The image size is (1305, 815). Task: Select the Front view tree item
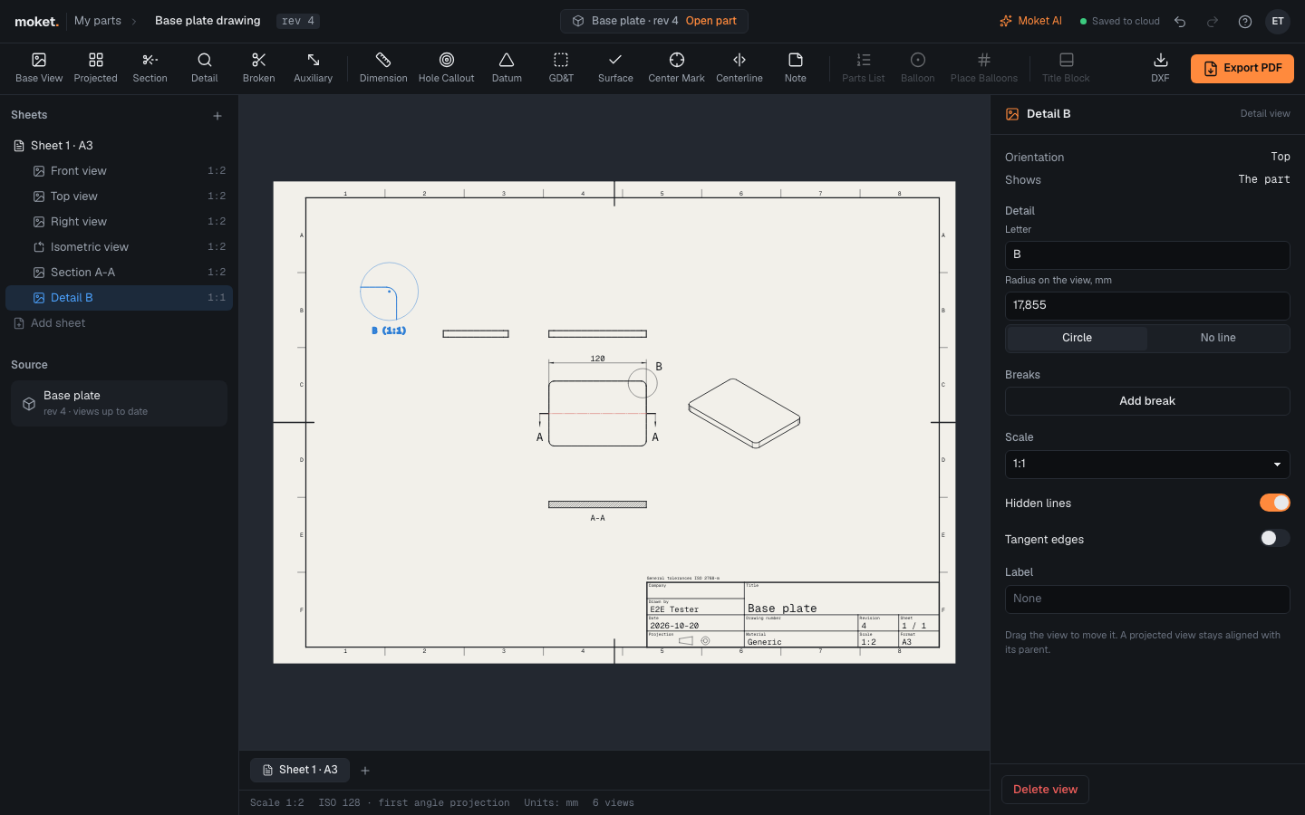coord(119,171)
